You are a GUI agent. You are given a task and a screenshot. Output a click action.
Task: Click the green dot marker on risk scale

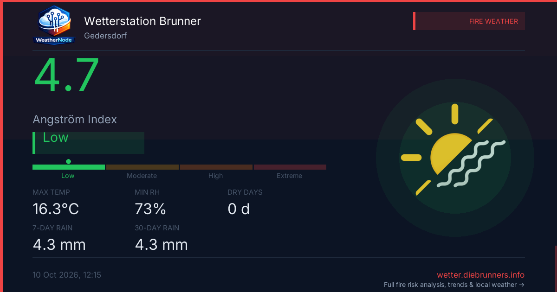point(69,161)
